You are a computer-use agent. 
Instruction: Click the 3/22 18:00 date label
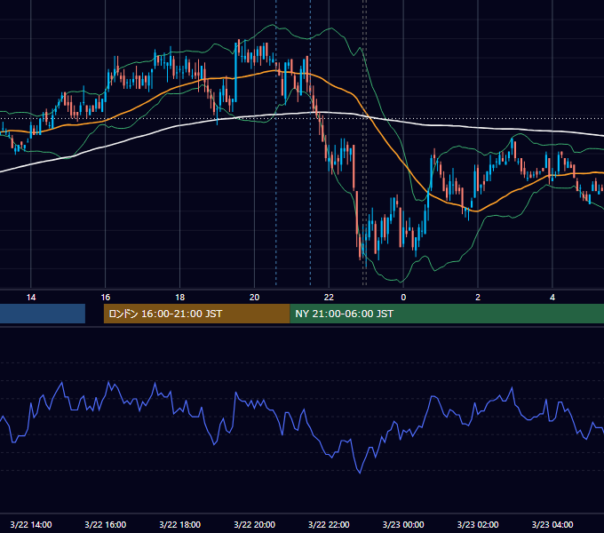coord(180,524)
